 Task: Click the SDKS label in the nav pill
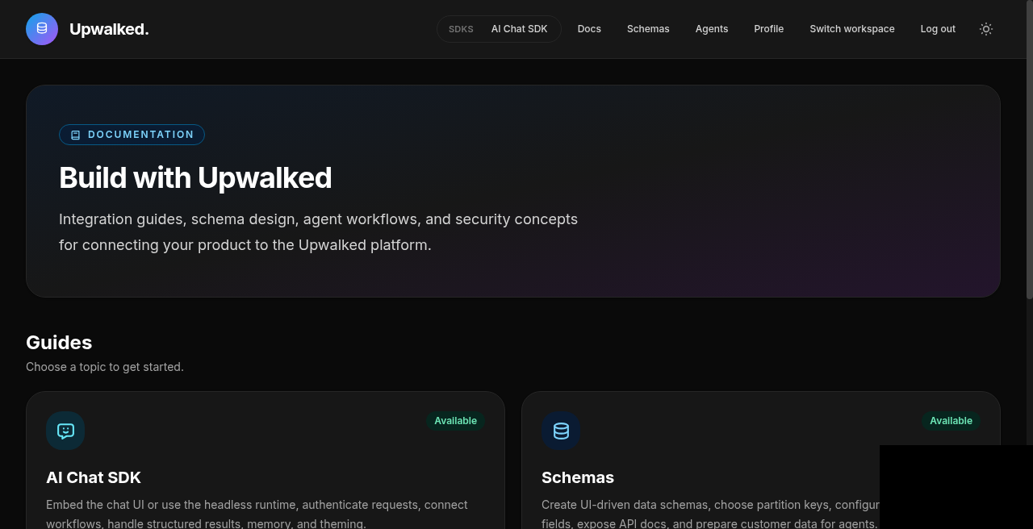pos(461,29)
